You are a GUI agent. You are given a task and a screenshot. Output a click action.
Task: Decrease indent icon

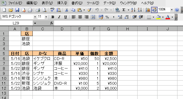coord(134,17)
